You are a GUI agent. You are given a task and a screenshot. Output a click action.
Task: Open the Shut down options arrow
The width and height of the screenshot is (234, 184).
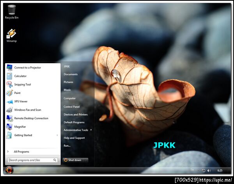[x=86, y=160]
